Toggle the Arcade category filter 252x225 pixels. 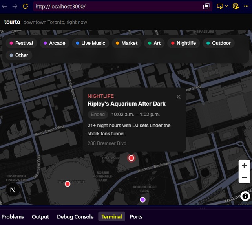click(55, 43)
